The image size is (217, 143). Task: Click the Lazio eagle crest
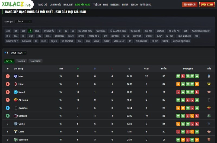click(x=16, y=132)
